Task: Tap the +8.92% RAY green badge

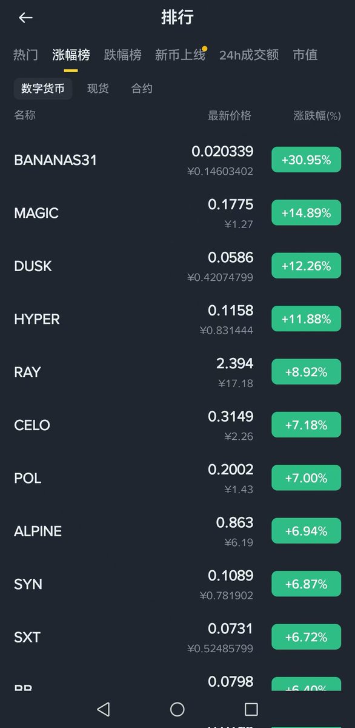Action: coord(307,372)
